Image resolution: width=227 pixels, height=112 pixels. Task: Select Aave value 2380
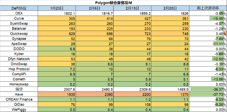(95, 94)
